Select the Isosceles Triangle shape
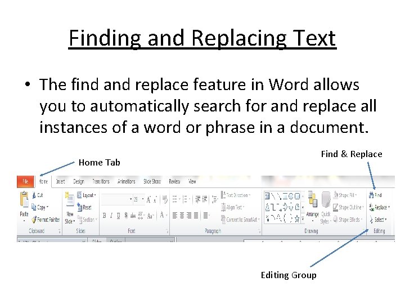This screenshot has width=405, height=304. tap(267, 207)
